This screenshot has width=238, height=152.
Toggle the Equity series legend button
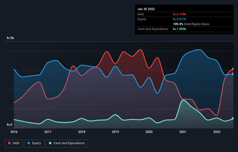click(34, 143)
